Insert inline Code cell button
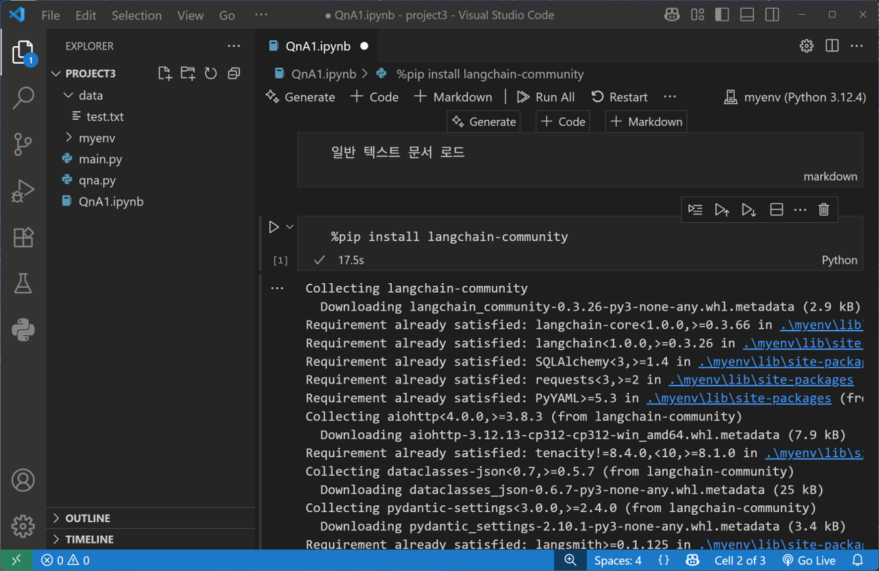Viewport: 879px width, 571px height. [x=563, y=122]
